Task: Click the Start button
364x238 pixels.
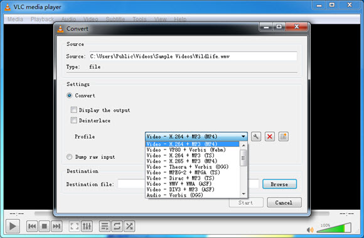Action: pyautogui.click(x=246, y=202)
